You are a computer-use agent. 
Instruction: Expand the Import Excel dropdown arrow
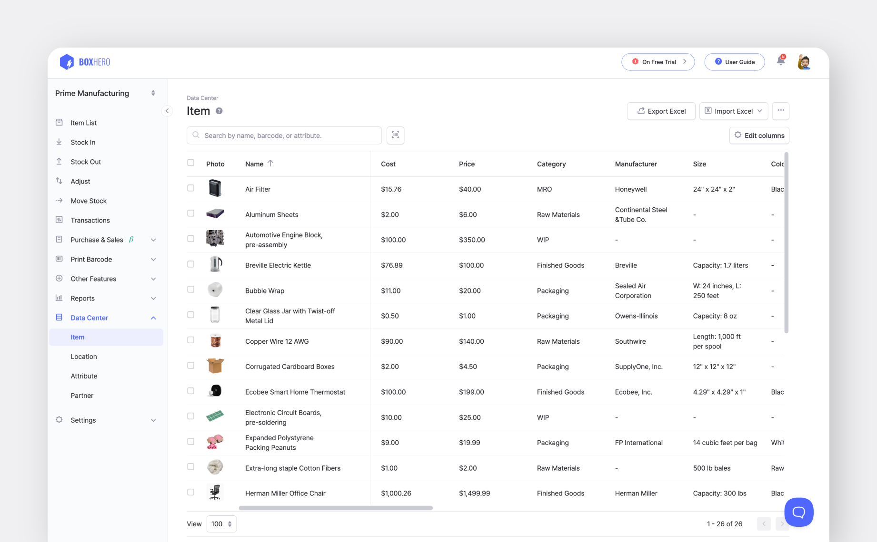point(760,111)
